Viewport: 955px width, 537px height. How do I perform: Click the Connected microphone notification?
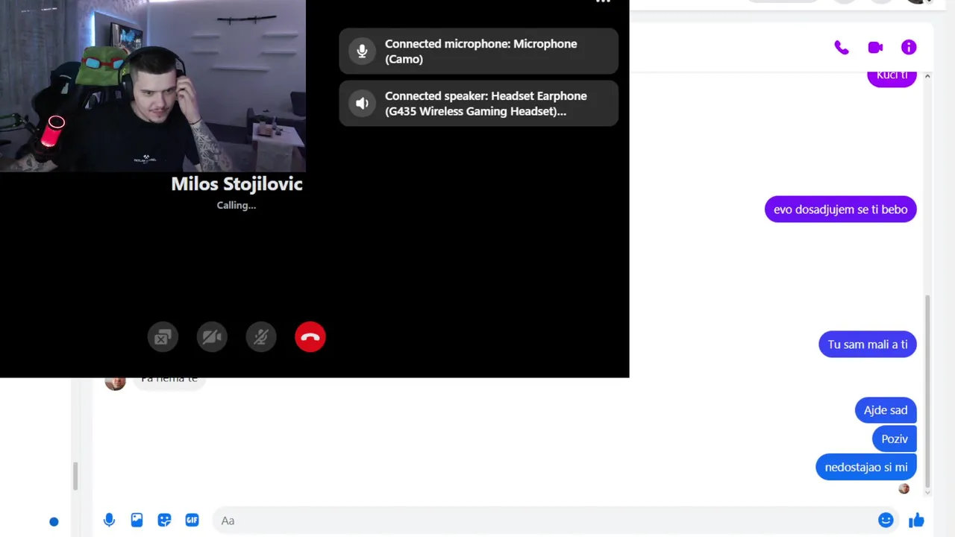(479, 51)
